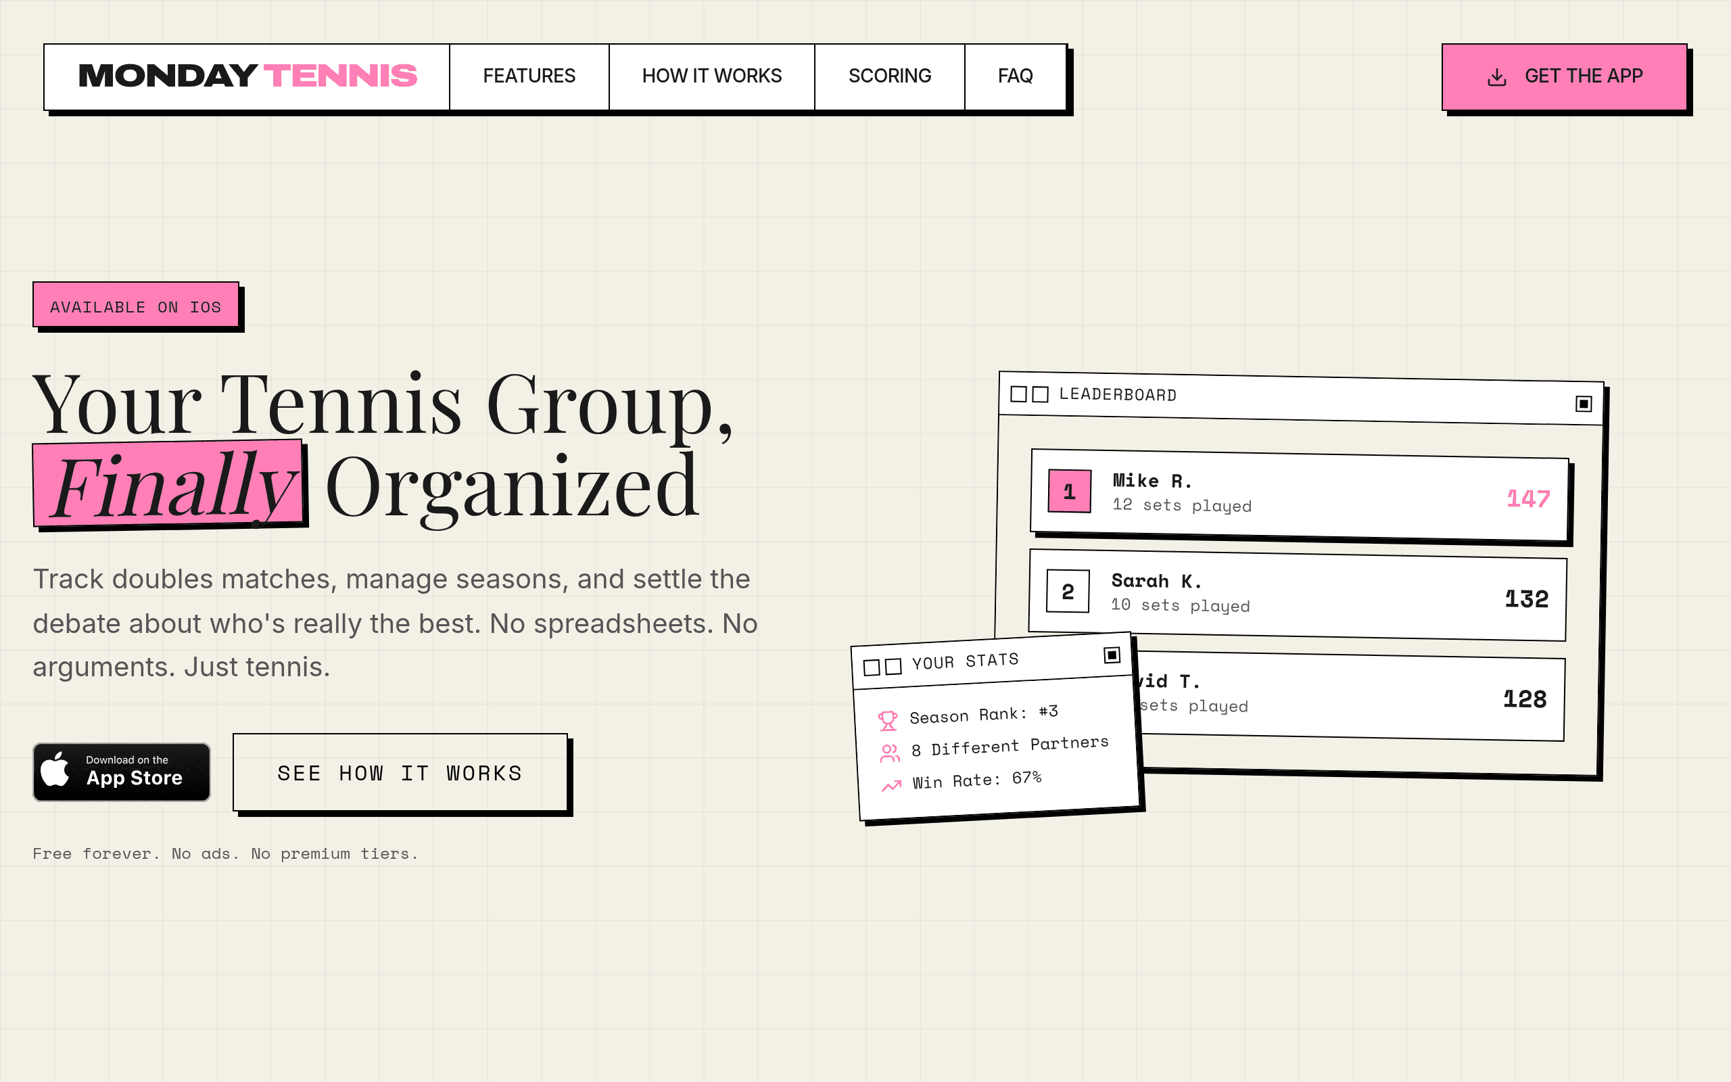The width and height of the screenshot is (1731, 1082).
Task: Click the "8 Different Partners" text
Action: (1010, 746)
